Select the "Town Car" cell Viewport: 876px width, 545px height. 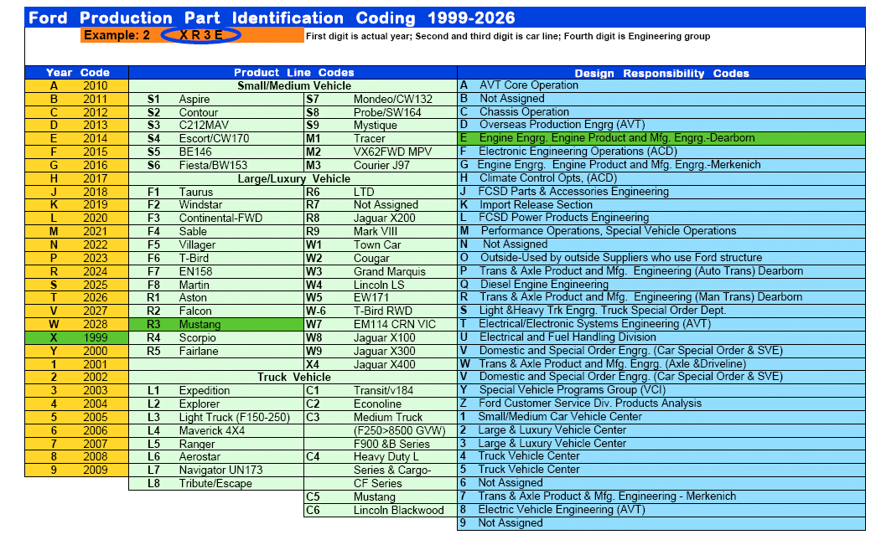click(377, 245)
